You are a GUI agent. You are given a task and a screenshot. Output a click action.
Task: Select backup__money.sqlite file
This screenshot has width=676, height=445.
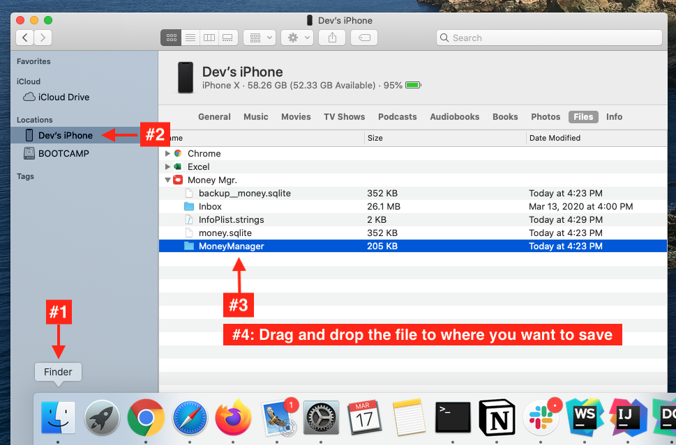pyautogui.click(x=412, y=193)
